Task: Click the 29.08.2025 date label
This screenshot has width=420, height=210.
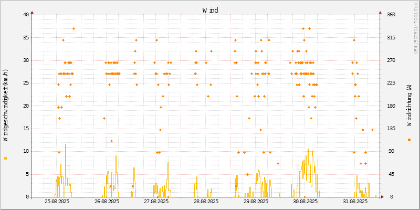Action: [255, 202]
